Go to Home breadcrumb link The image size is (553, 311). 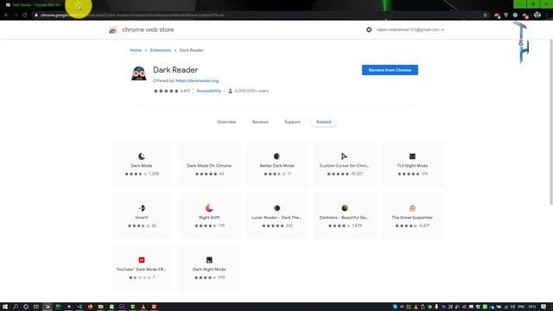[x=136, y=50]
